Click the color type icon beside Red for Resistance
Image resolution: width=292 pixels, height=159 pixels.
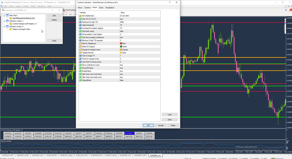click(x=81, y=43)
